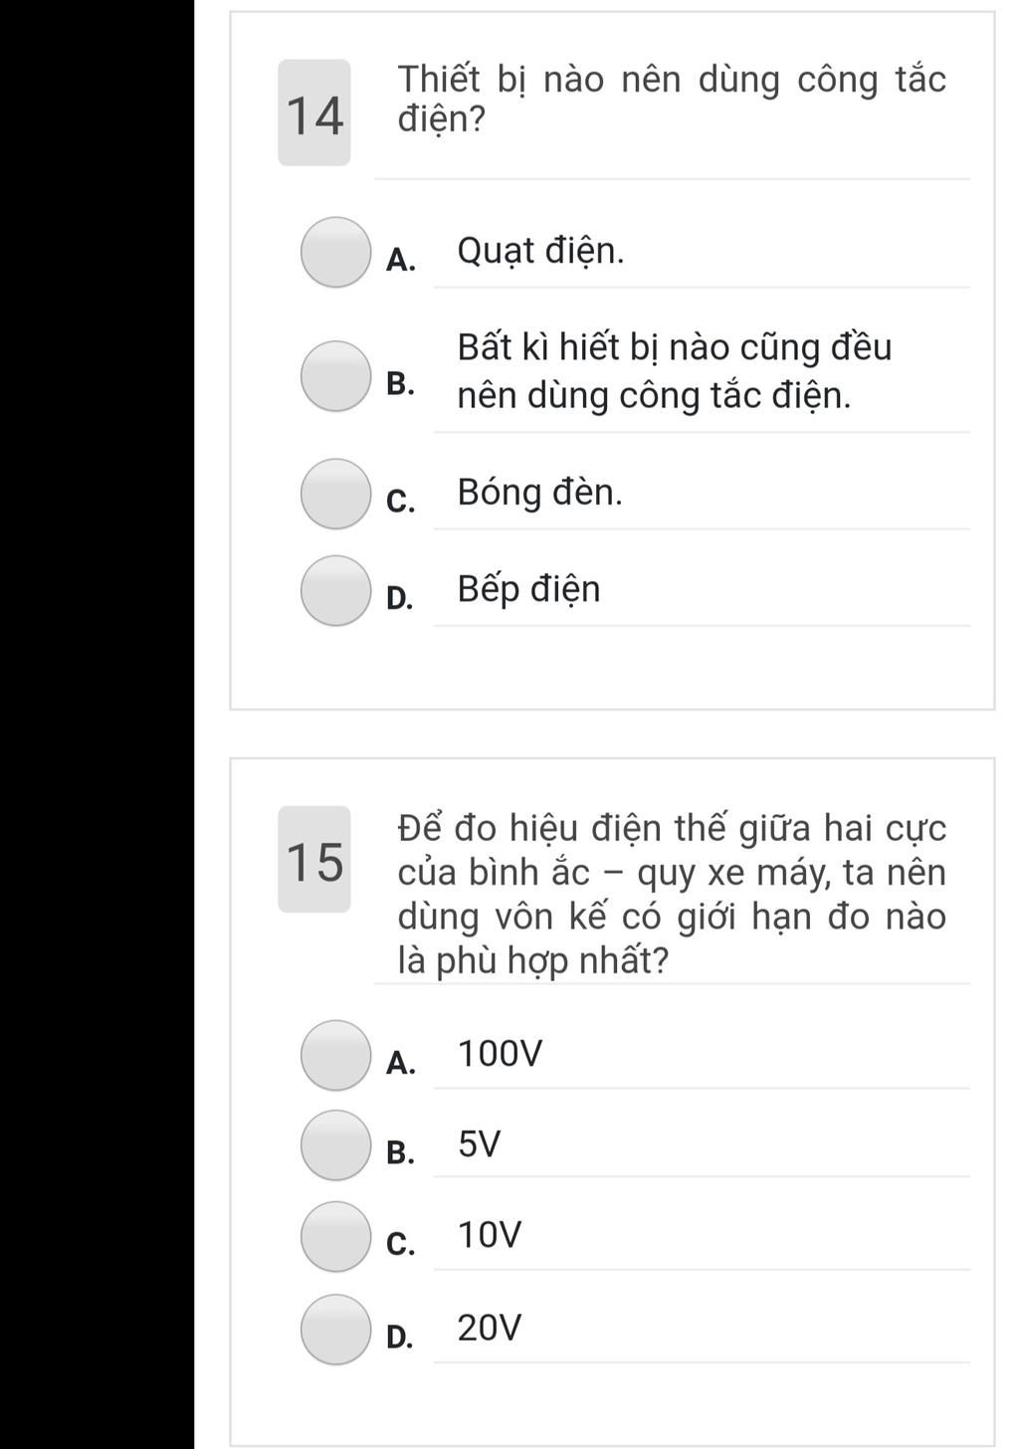Click the 5V answer text
Image resolution: width=1019 pixels, height=1449 pixels.
click(480, 1144)
